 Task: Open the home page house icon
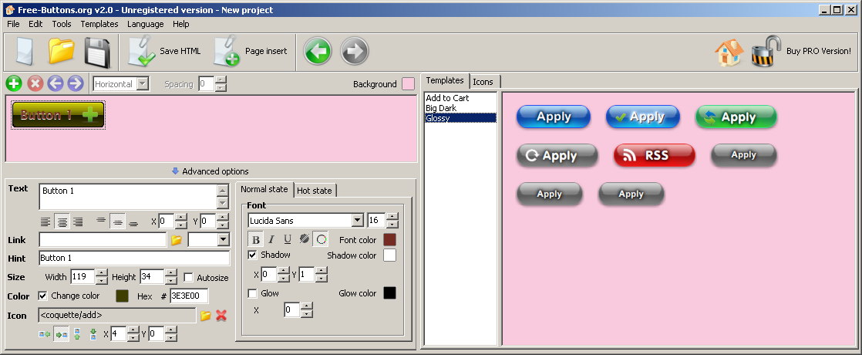[729, 52]
